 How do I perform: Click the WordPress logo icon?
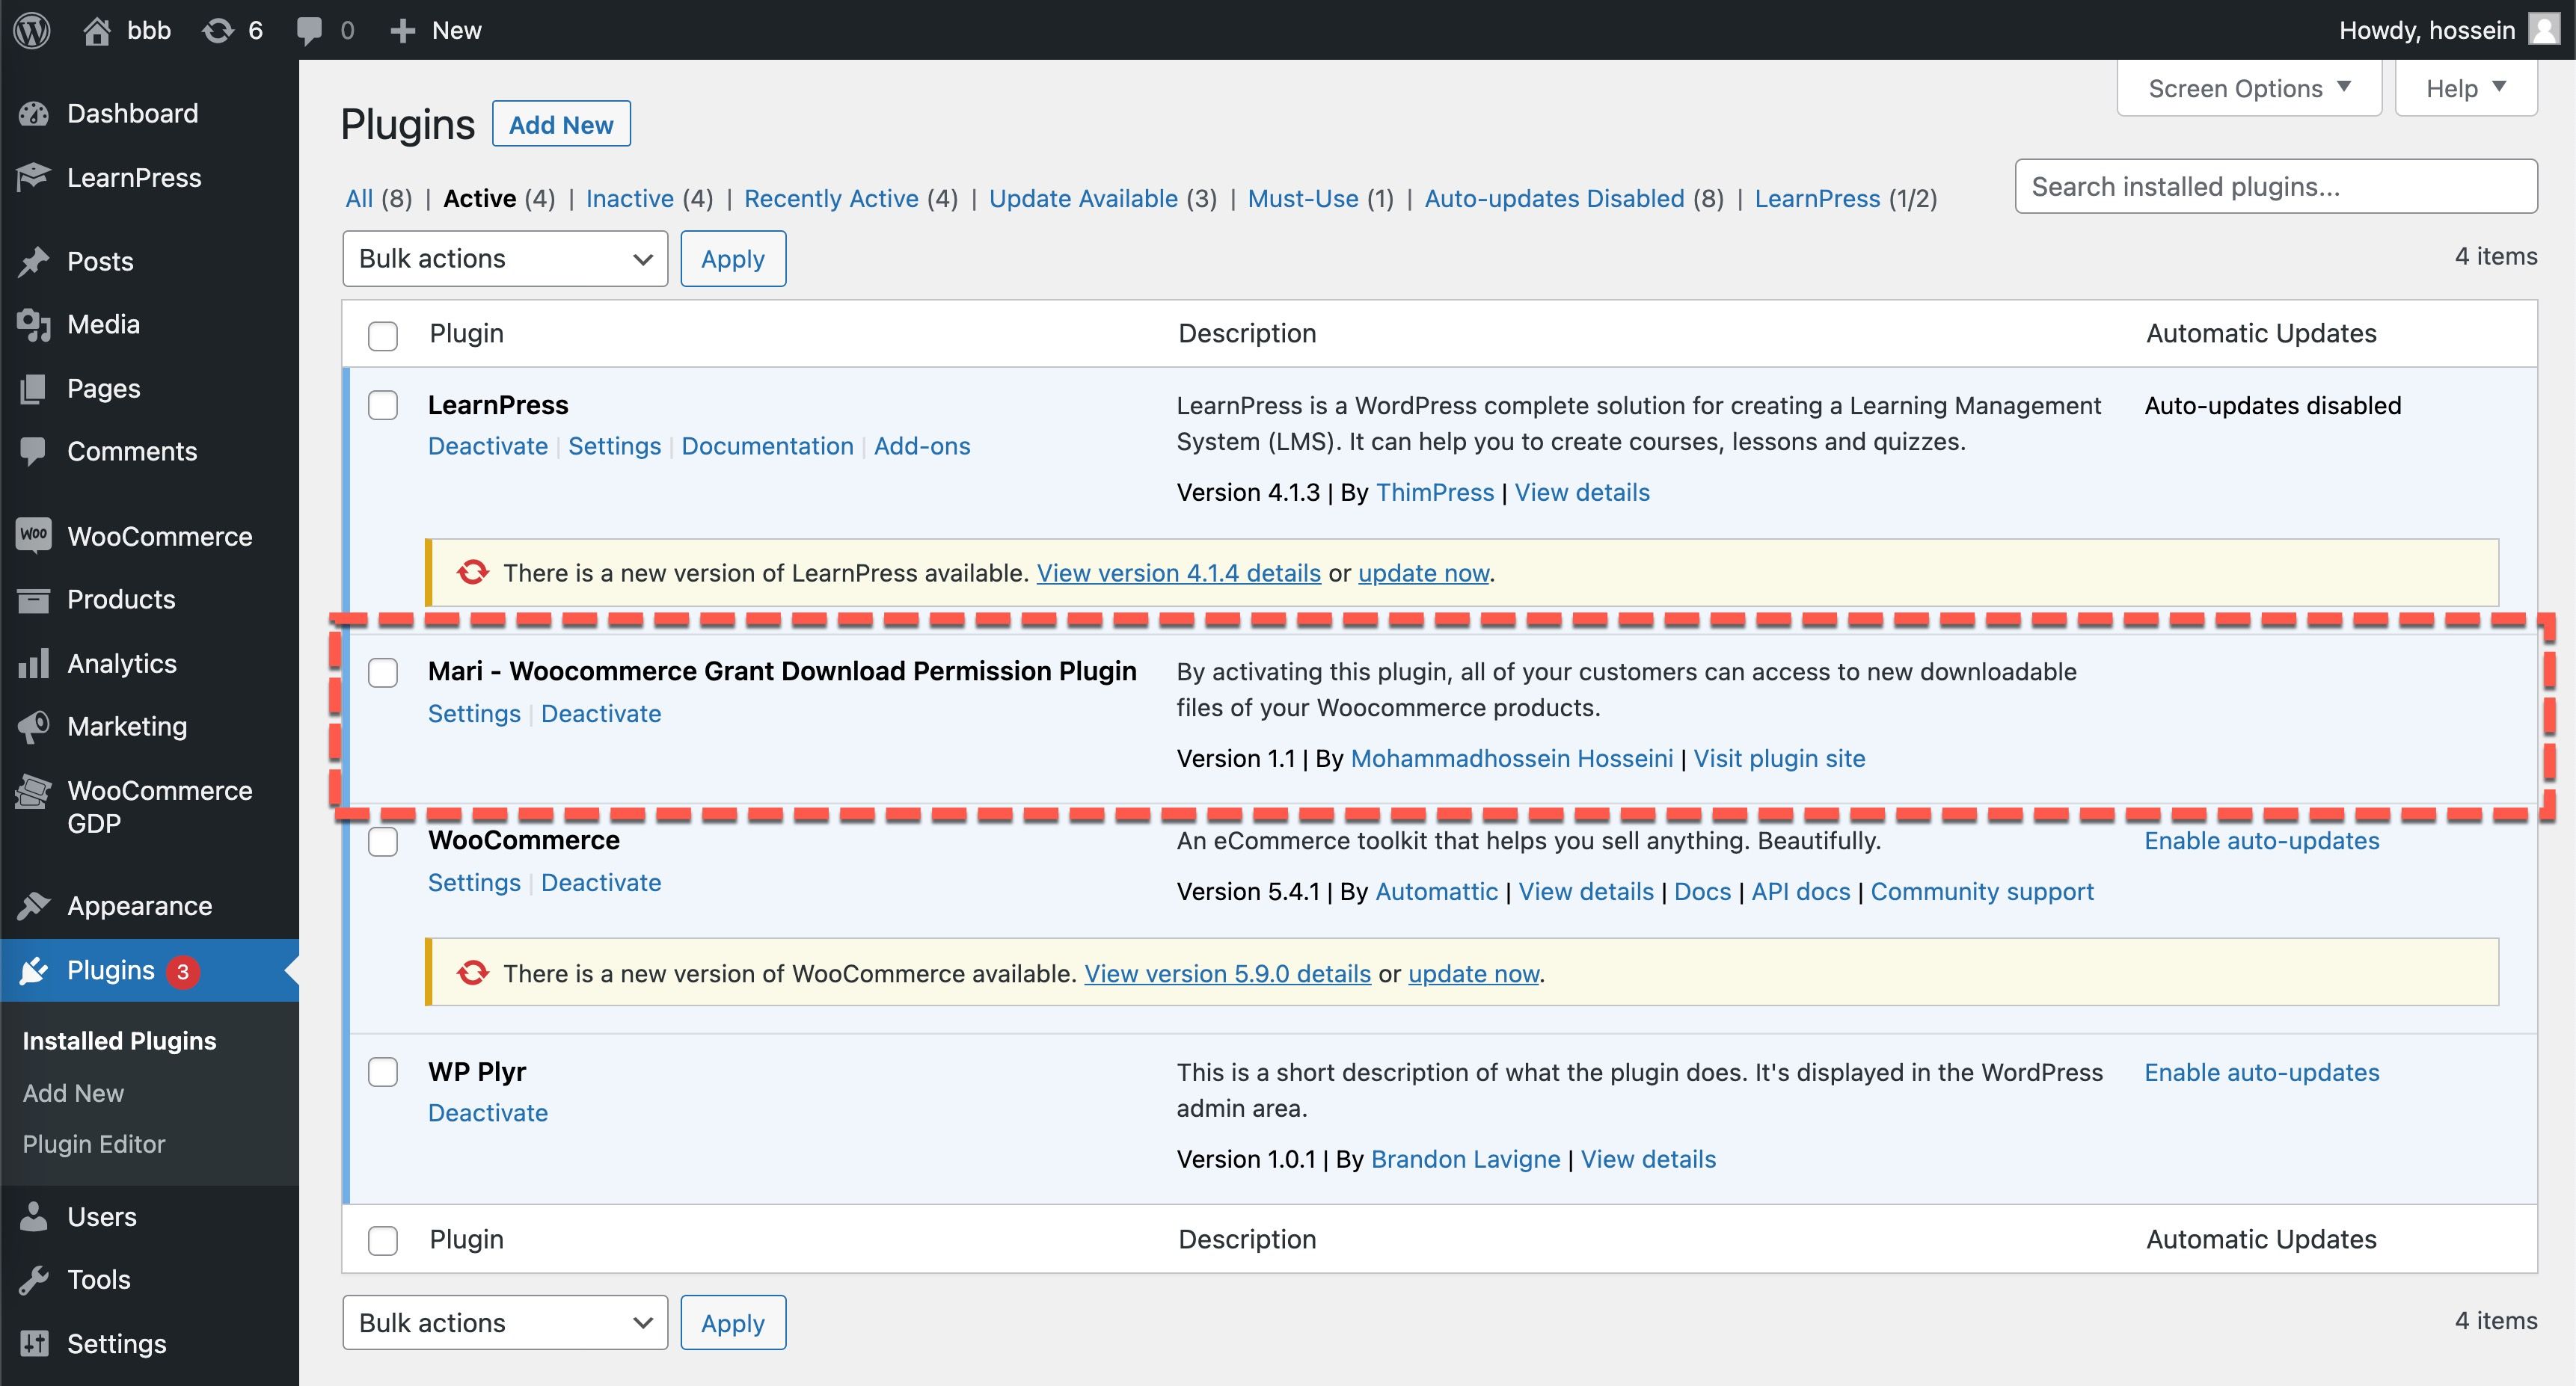(32, 30)
